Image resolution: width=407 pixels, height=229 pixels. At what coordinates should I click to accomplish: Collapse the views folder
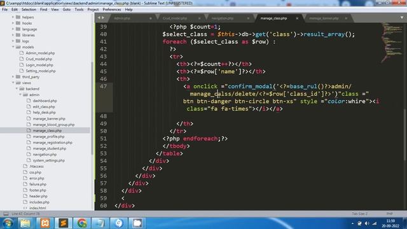point(13,83)
